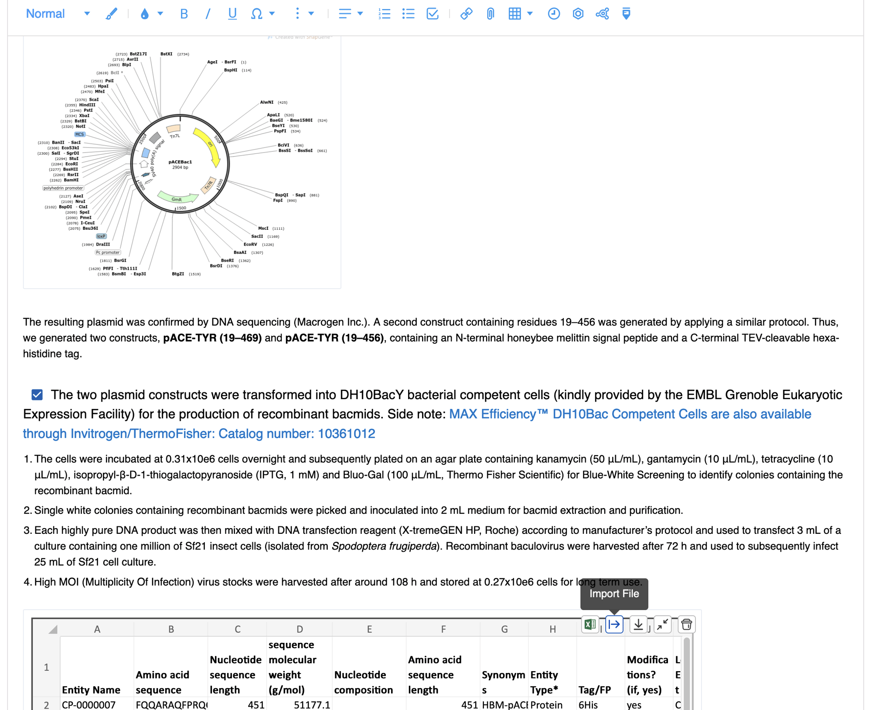Image resolution: width=872 pixels, height=710 pixels.
Task: Open the Normal paragraph style dropdown
Action: point(57,14)
